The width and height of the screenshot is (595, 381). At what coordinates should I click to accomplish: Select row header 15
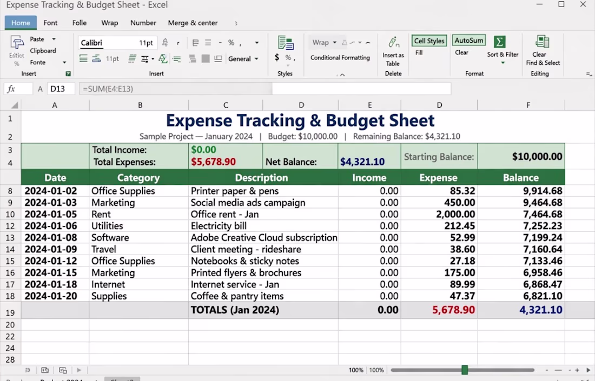point(10,261)
